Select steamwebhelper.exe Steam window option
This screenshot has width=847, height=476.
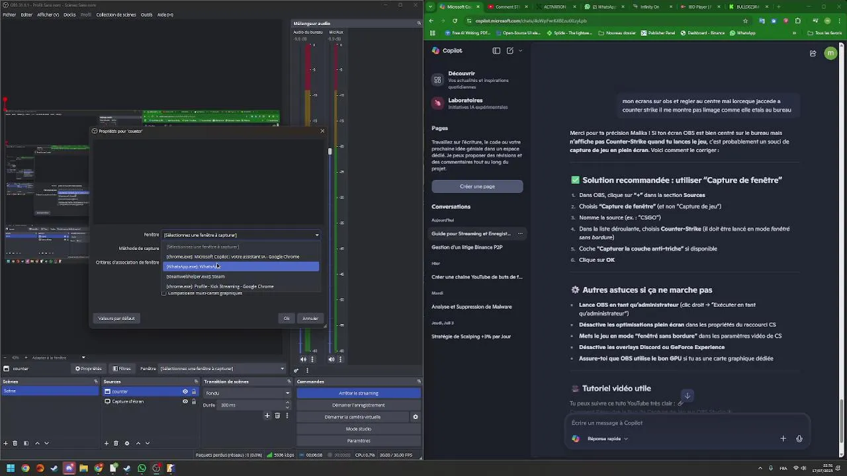pos(241,276)
